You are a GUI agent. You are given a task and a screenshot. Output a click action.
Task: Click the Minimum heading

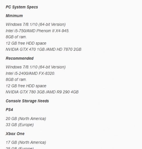14,16
